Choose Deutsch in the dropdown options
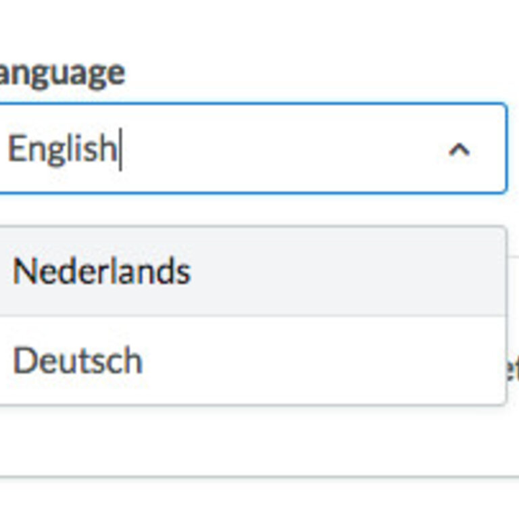The height and width of the screenshot is (519, 519). pyautogui.click(x=78, y=361)
